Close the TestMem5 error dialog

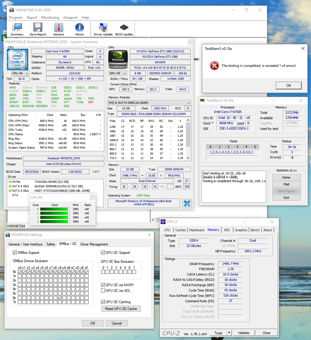pos(303,48)
